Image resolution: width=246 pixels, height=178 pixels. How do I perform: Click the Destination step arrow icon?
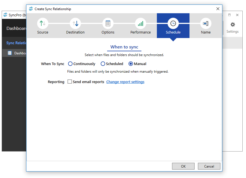(x=75, y=24)
